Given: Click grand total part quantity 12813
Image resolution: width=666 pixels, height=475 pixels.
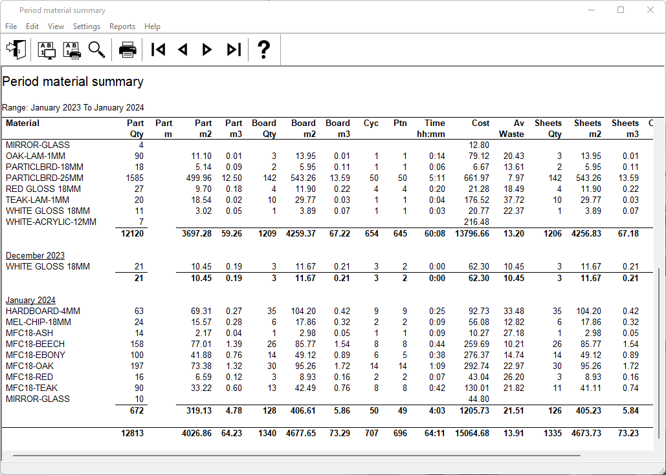Looking at the screenshot, I should [132, 434].
